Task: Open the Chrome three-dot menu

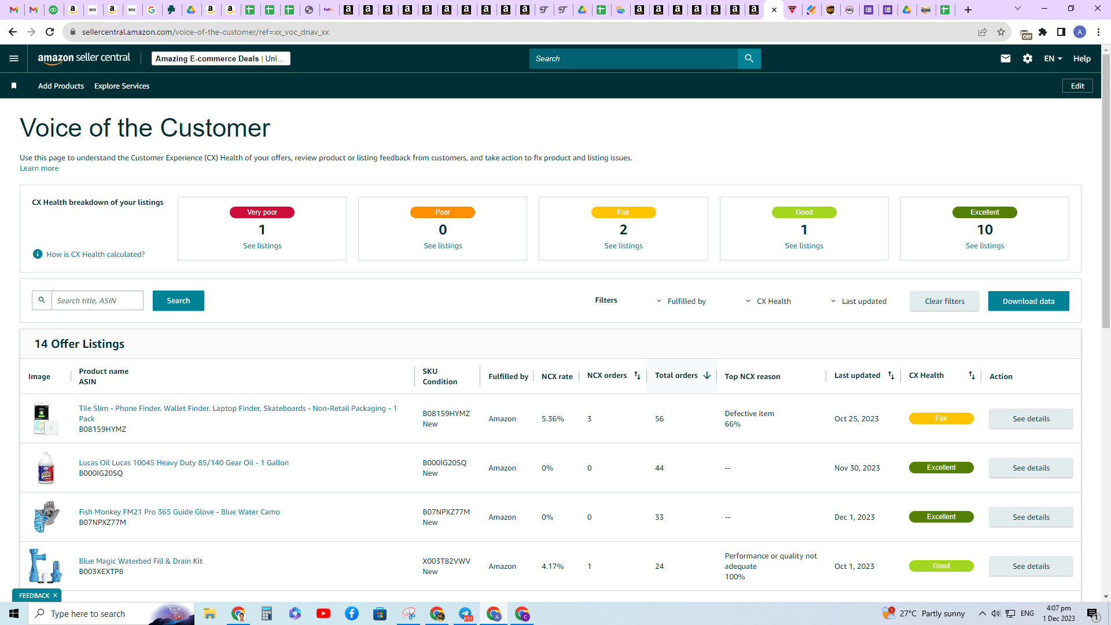Action: (1098, 32)
